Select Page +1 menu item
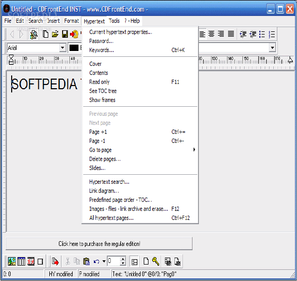 pos(141,132)
